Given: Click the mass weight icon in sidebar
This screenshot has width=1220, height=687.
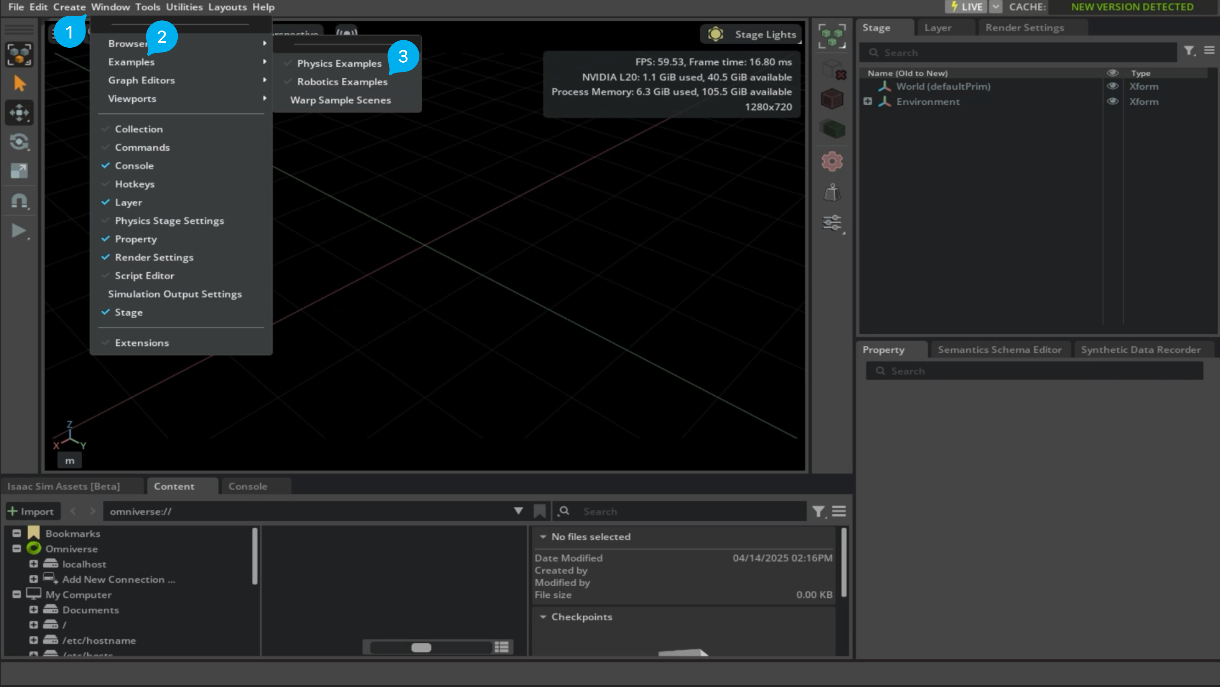Looking at the screenshot, I should point(832,193).
